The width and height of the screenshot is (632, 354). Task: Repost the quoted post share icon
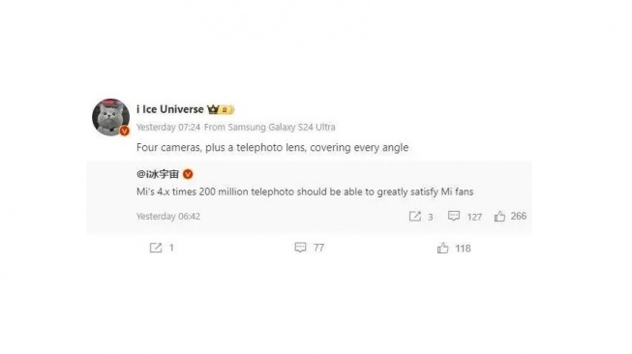click(x=415, y=217)
